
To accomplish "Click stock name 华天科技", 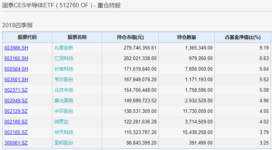I will (x=64, y=133).
